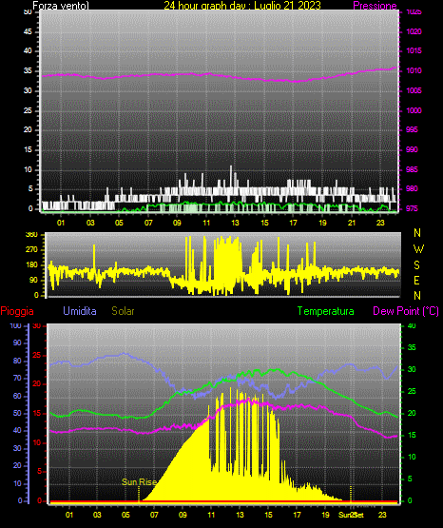Click hour "23" on the temperature graph axis
The width and height of the screenshot is (443, 528).
[382, 515]
